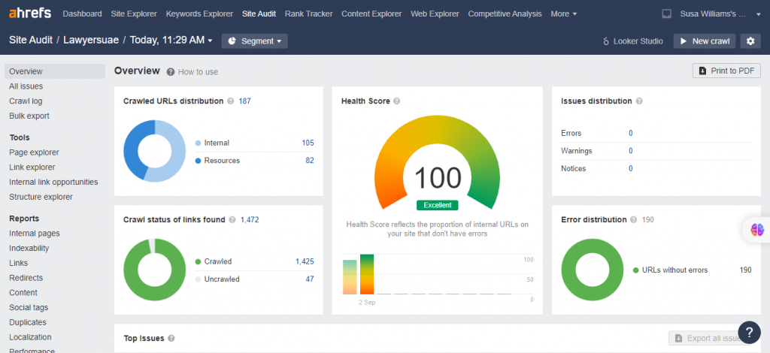Open Competitive Analysis from top navigation
Screen dimensions: 770x353
pyautogui.click(x=505, y=14)
